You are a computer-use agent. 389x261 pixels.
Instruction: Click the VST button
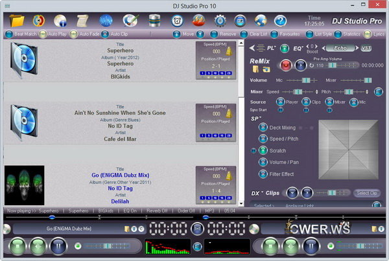[366, 48]
